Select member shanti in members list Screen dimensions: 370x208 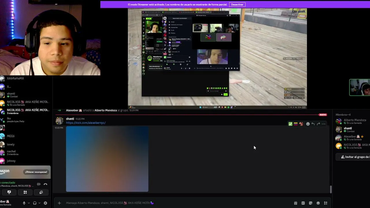(x=353, y=130)
